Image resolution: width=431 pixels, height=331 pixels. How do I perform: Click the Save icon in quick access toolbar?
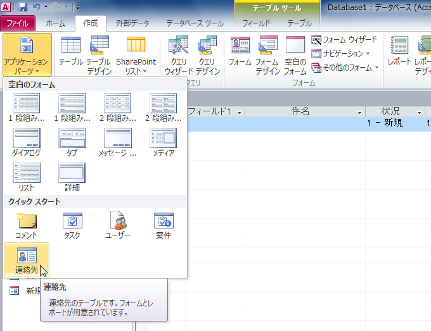(23, 7)
